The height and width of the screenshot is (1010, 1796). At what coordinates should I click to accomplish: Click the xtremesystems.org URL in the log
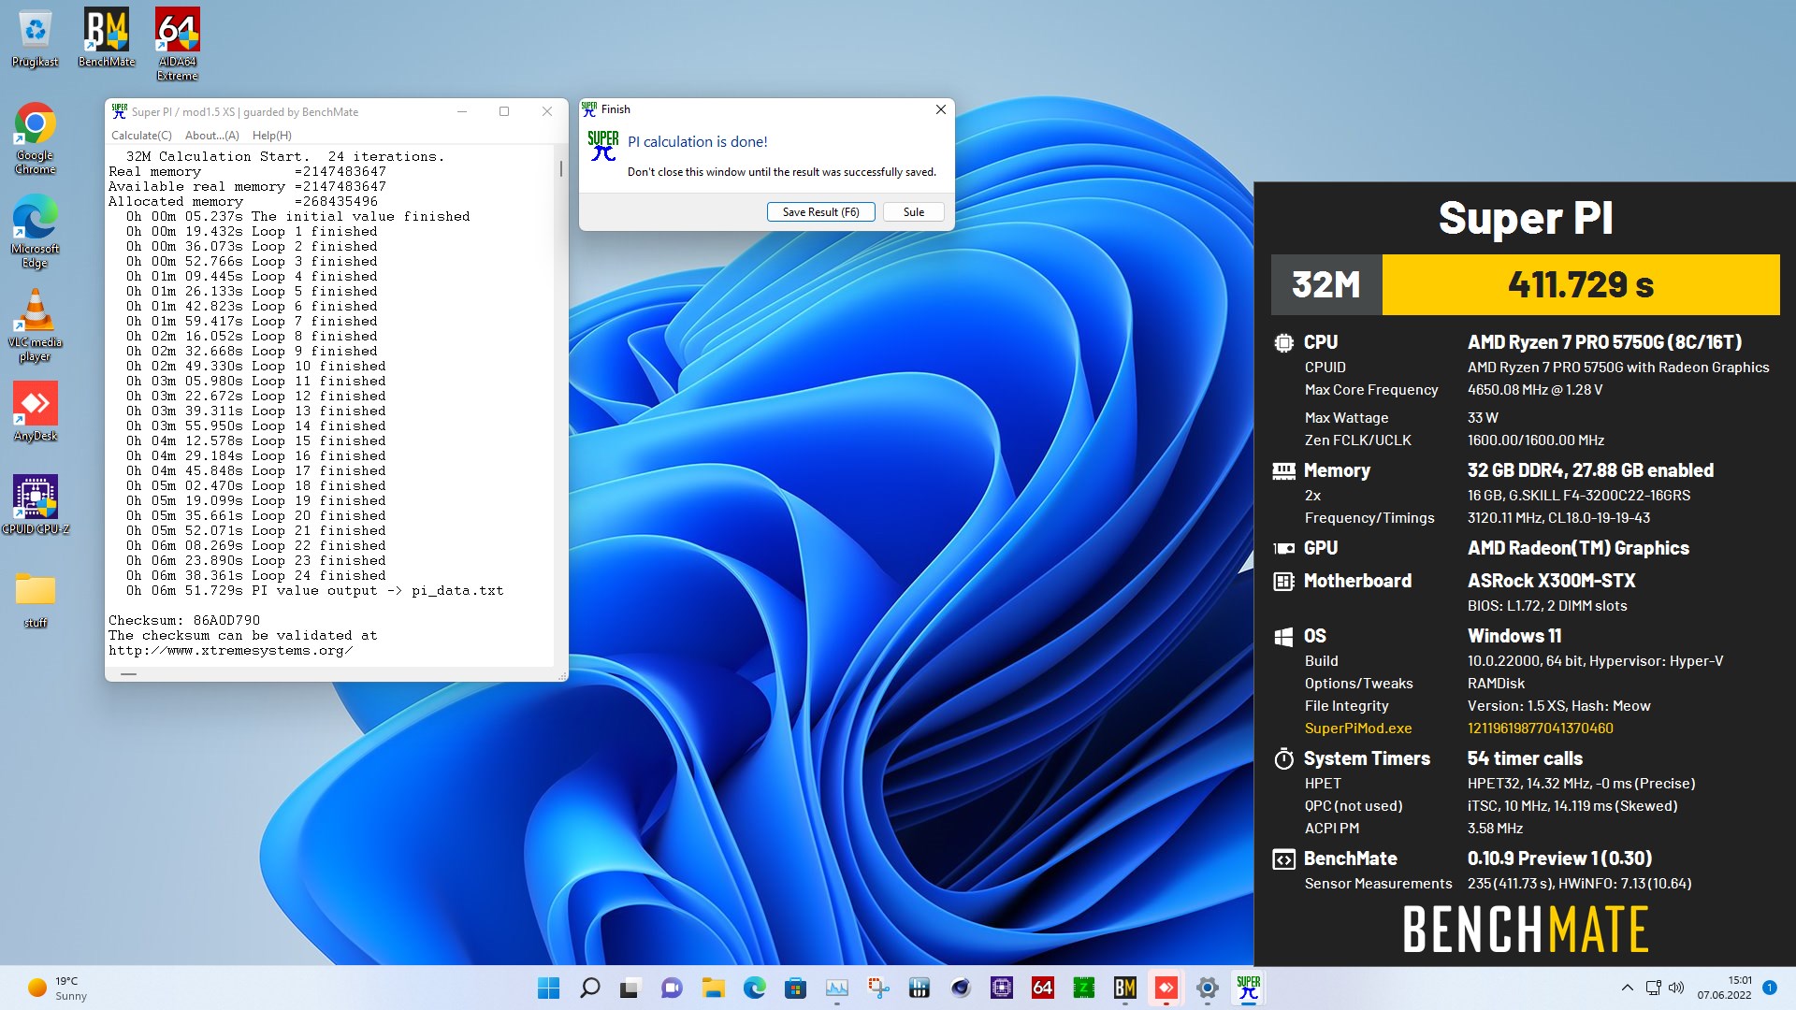tap(230, 651)
